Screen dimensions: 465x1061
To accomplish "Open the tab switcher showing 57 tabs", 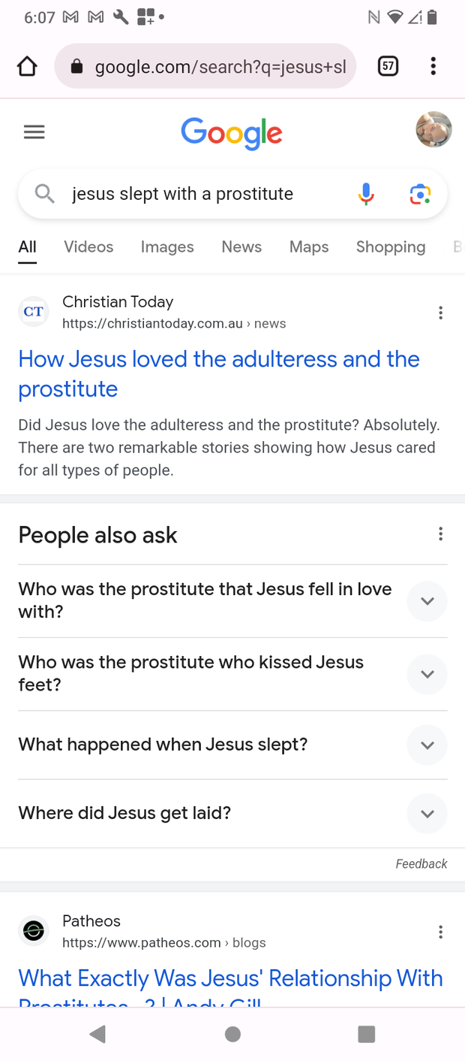I will [x=388, y=67].
